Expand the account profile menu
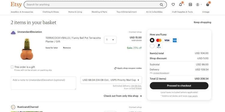The height and width of the screenshot is (112, 225). click(x=199, y=4)
